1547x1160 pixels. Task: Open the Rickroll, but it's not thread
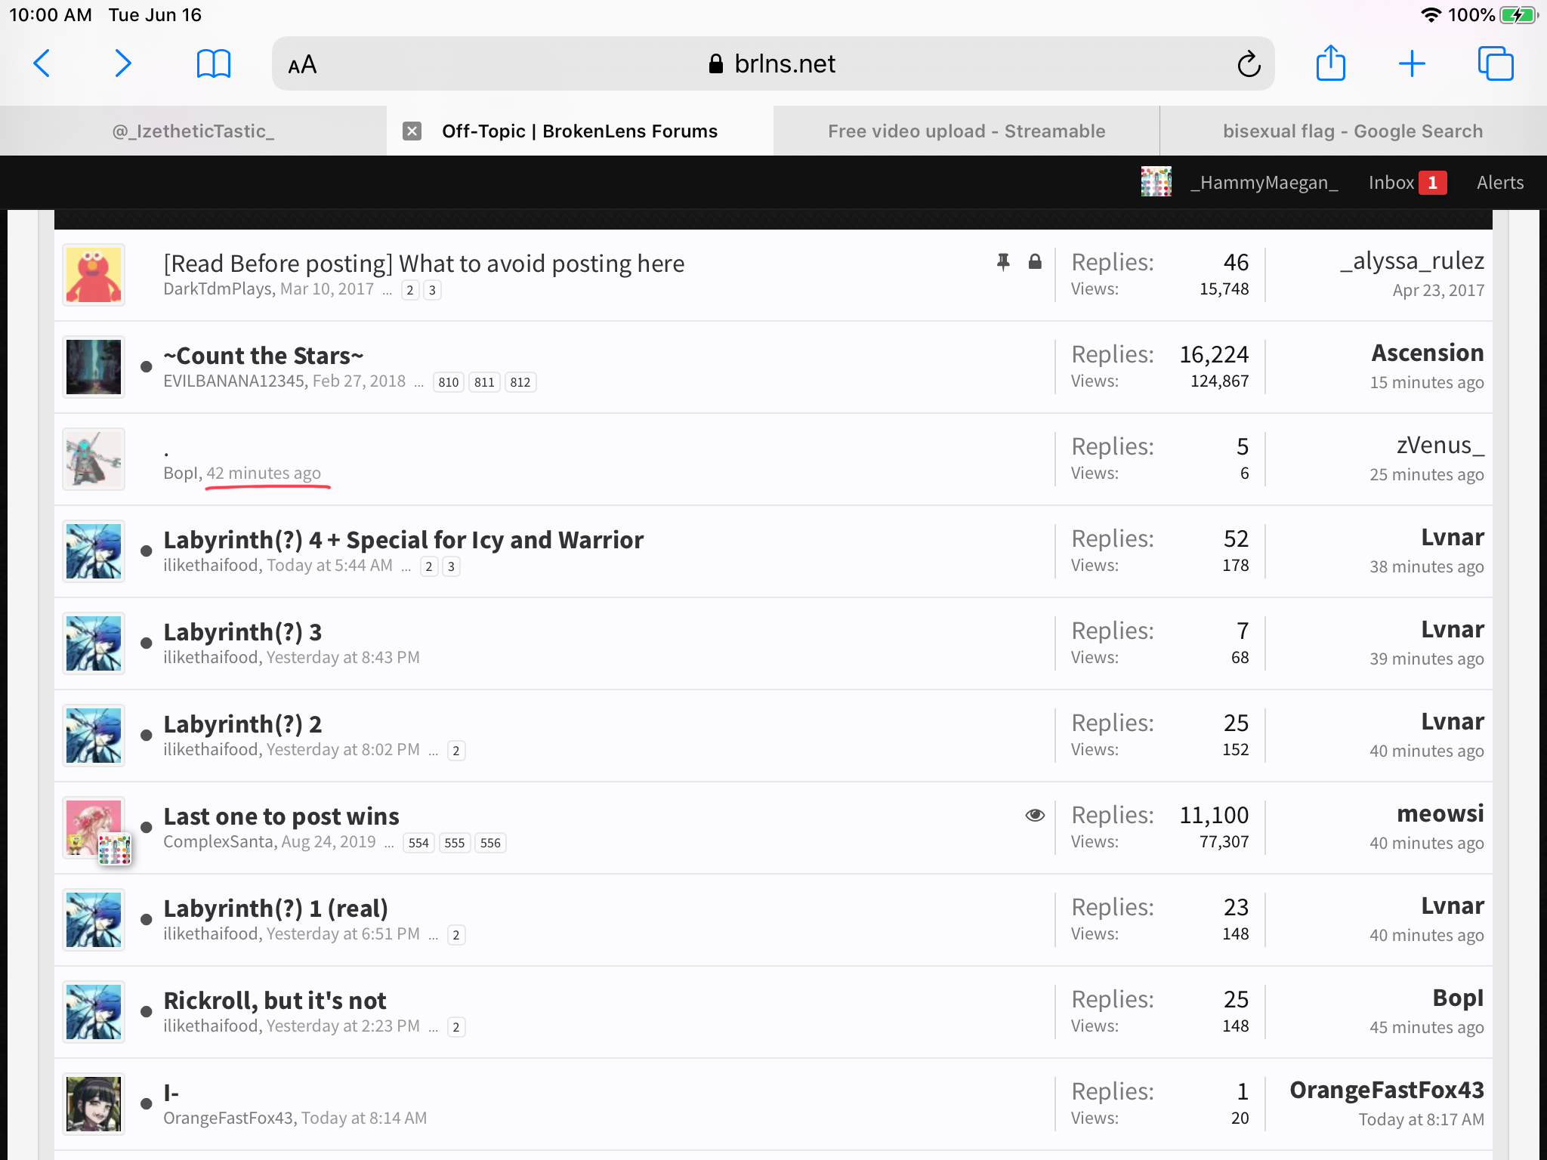tap(275, 1000)
